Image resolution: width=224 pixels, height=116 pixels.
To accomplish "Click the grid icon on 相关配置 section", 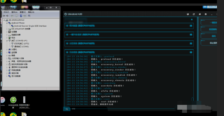I will 191,26.
